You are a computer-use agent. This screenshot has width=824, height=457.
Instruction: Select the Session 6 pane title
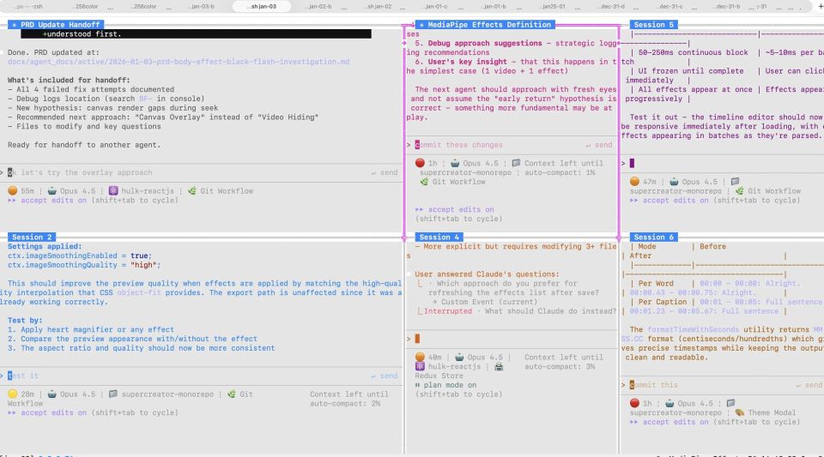(654, 238)
